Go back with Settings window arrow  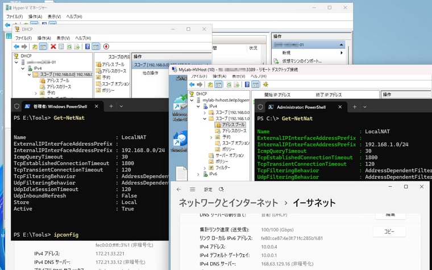pos(178,189)
